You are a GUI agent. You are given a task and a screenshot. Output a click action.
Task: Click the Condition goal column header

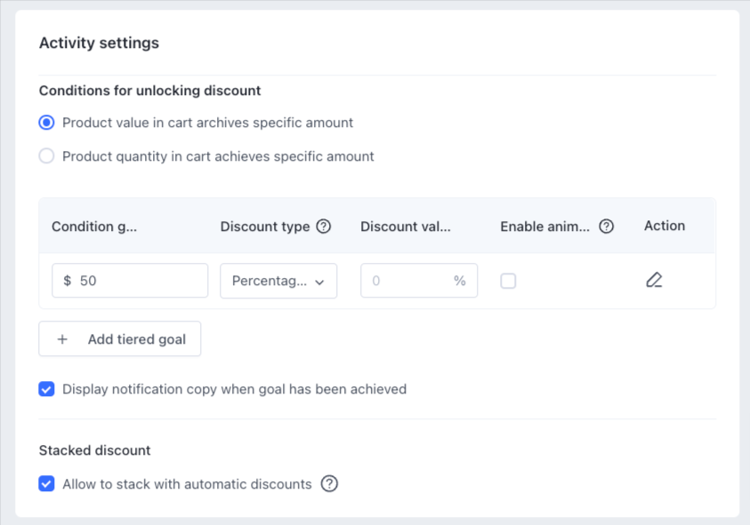coord(94,227)
